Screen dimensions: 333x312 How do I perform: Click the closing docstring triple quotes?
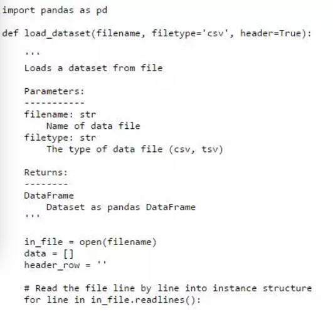(x=32, y=216)
